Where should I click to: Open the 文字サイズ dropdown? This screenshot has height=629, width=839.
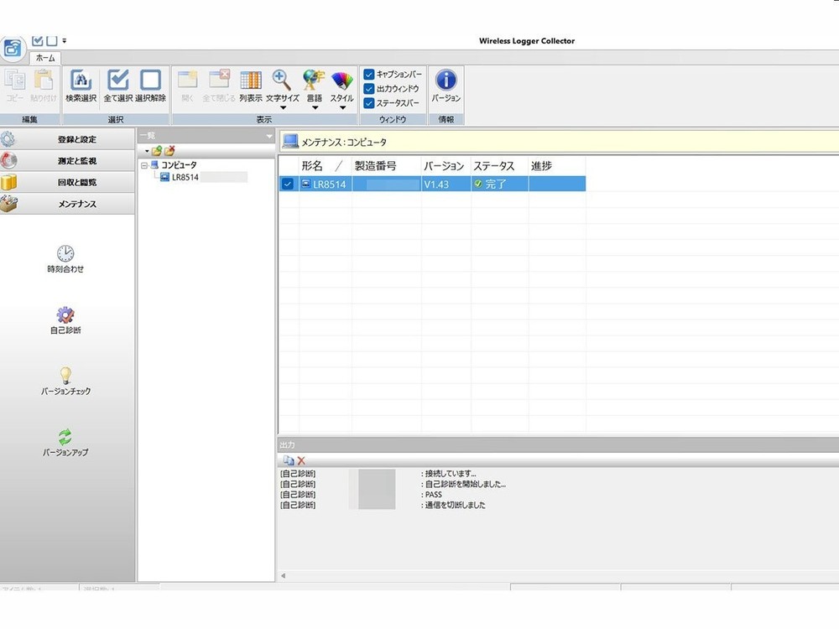[x=283, y=107]
